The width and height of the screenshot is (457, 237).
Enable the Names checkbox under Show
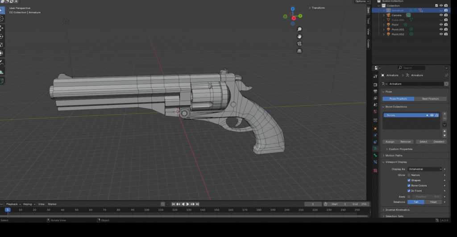409,175
